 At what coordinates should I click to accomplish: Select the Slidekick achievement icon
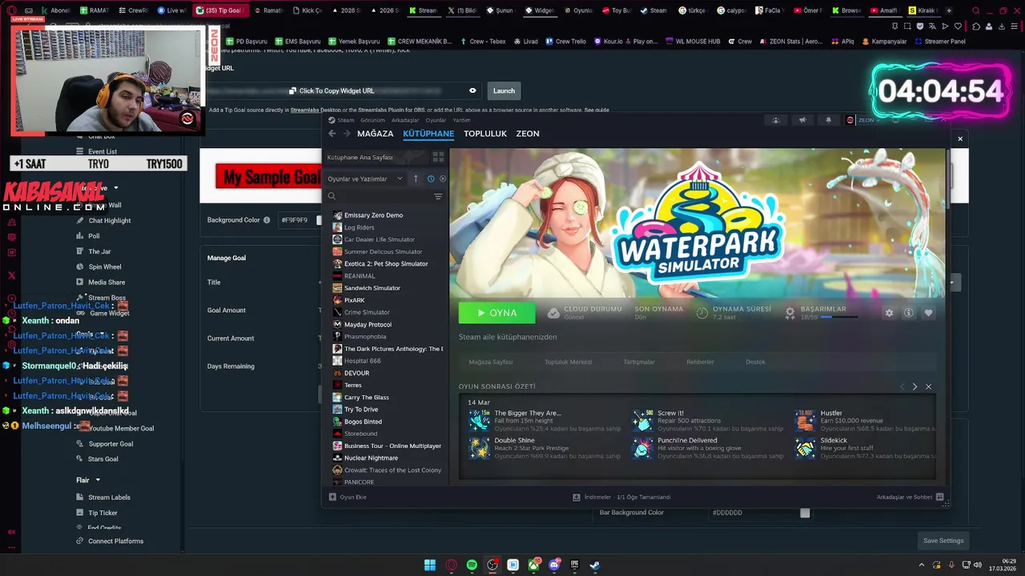click(x=806, y=448)
